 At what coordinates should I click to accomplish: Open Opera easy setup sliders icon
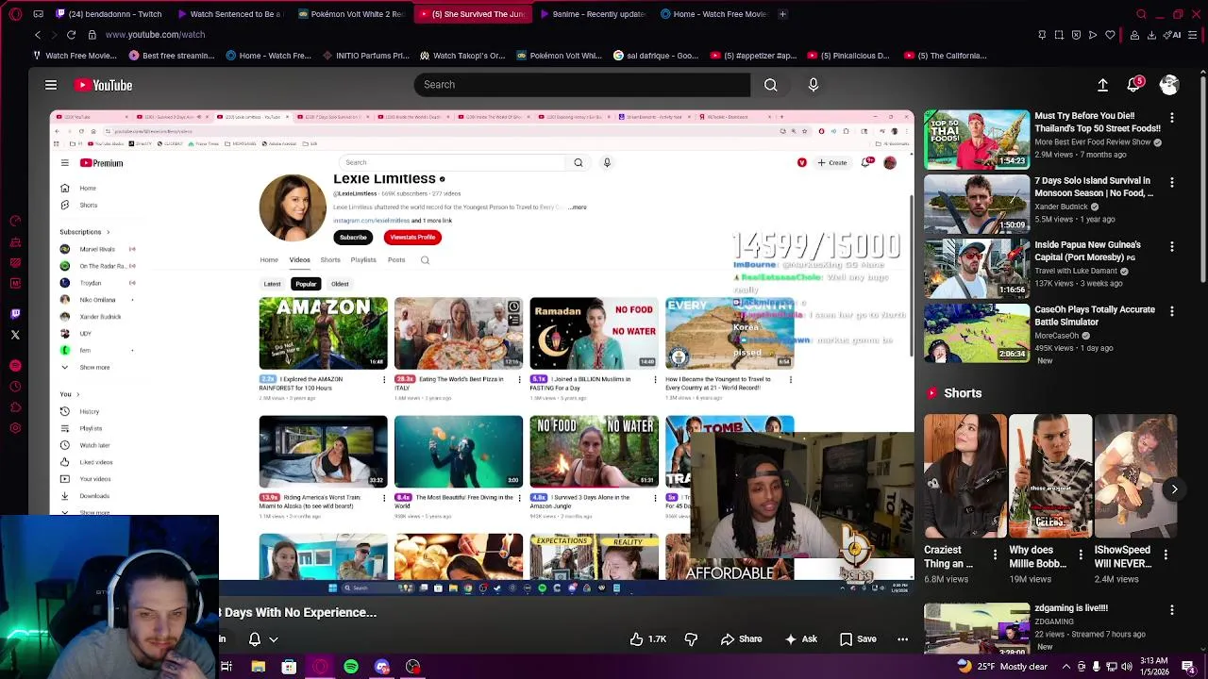(x=1194, y=35)
